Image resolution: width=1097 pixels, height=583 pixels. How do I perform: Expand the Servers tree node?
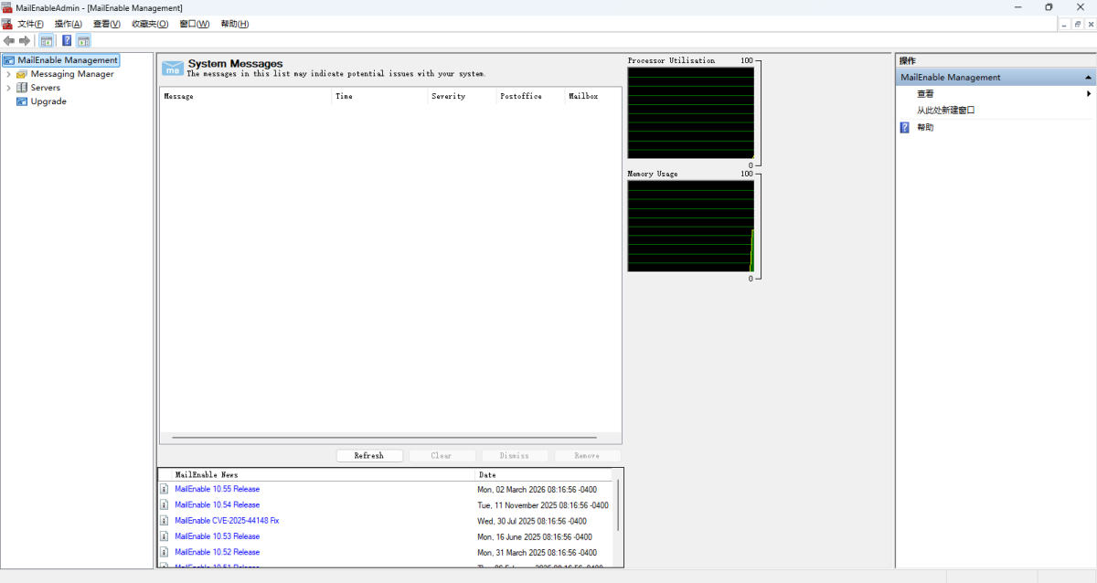pyautogui.click(x=8, y=88)
